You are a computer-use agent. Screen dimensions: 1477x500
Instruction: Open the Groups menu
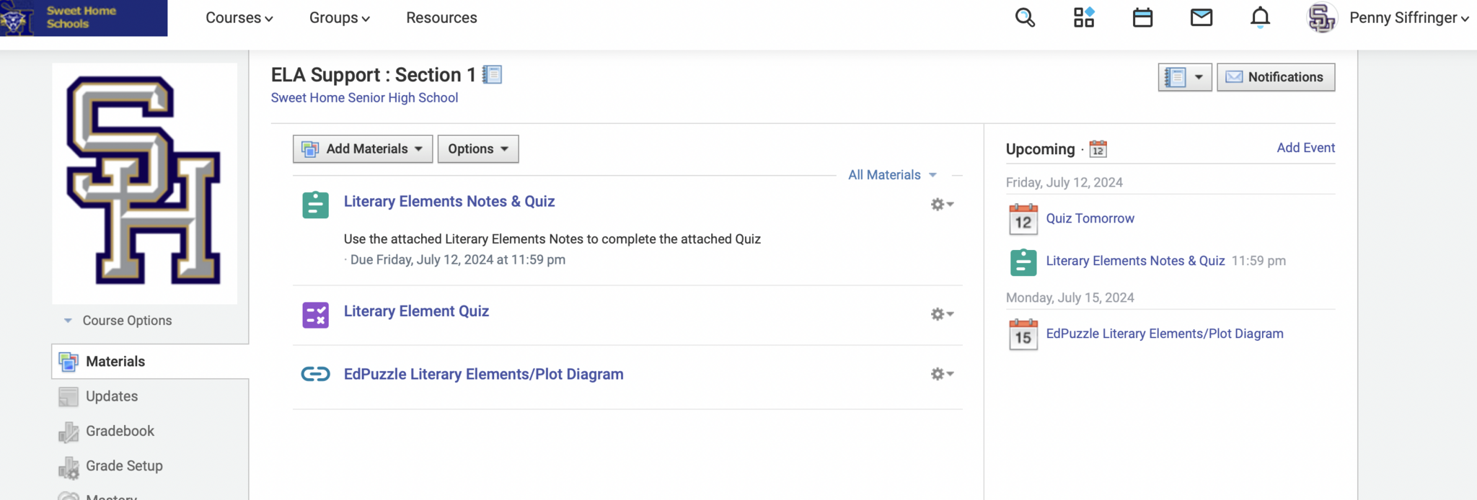[339, 18]
